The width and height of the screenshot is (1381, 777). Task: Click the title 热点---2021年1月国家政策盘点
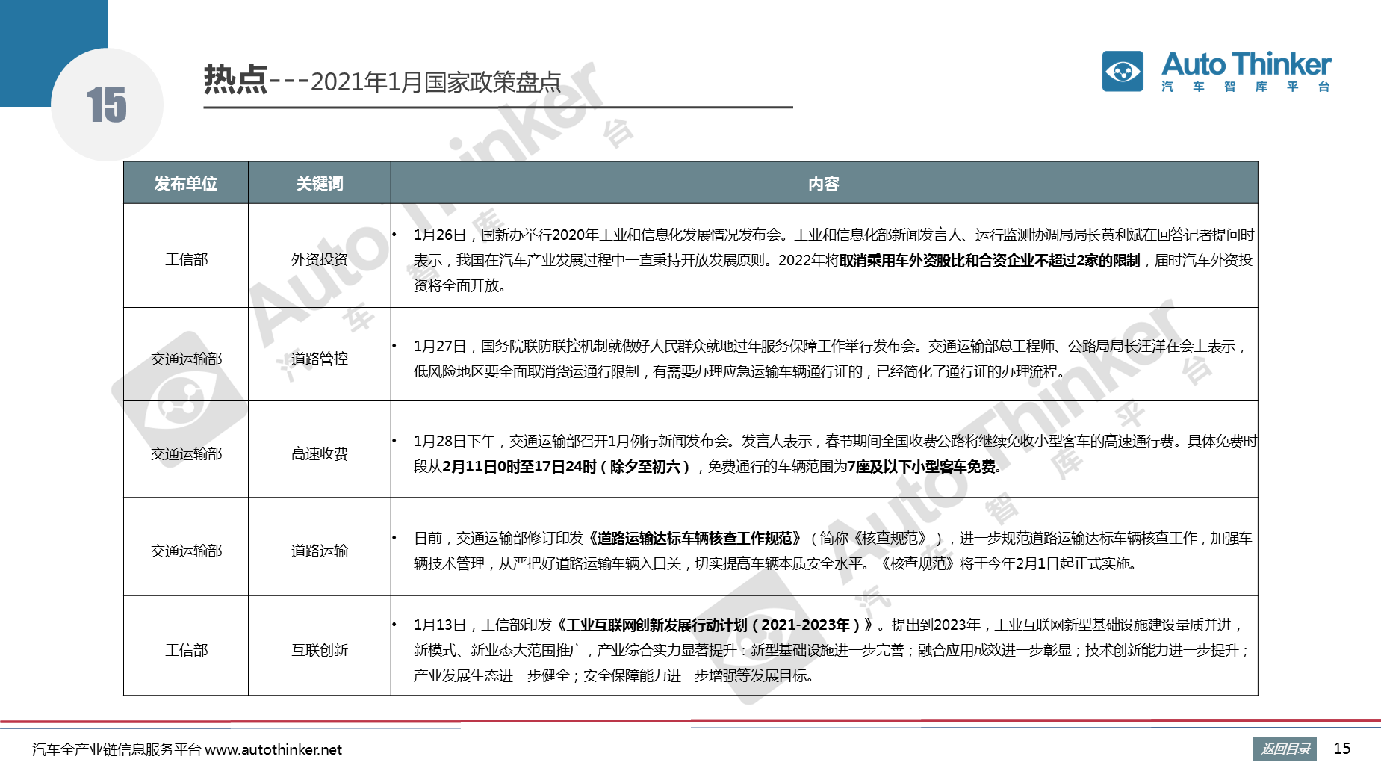(x=382, y=81)
